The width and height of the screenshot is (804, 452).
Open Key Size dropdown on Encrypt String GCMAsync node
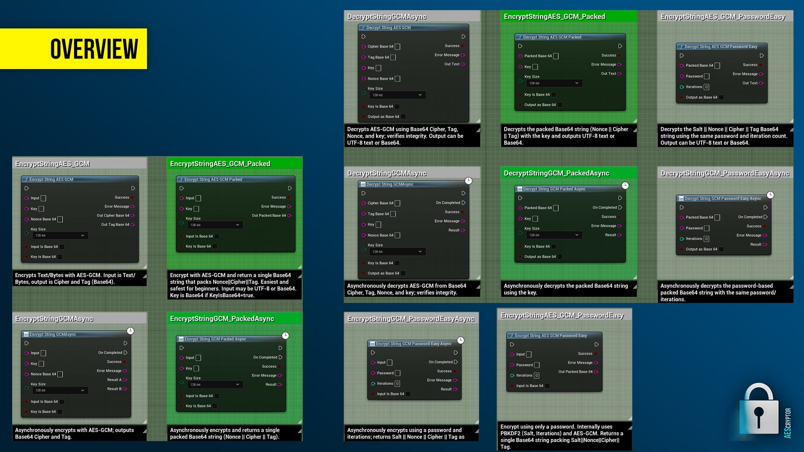tap(60, 390)
